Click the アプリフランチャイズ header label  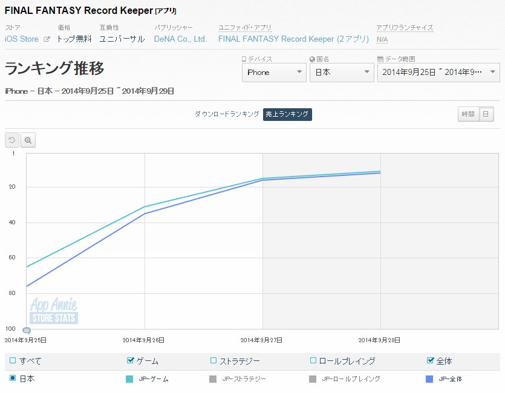[405, 28]
